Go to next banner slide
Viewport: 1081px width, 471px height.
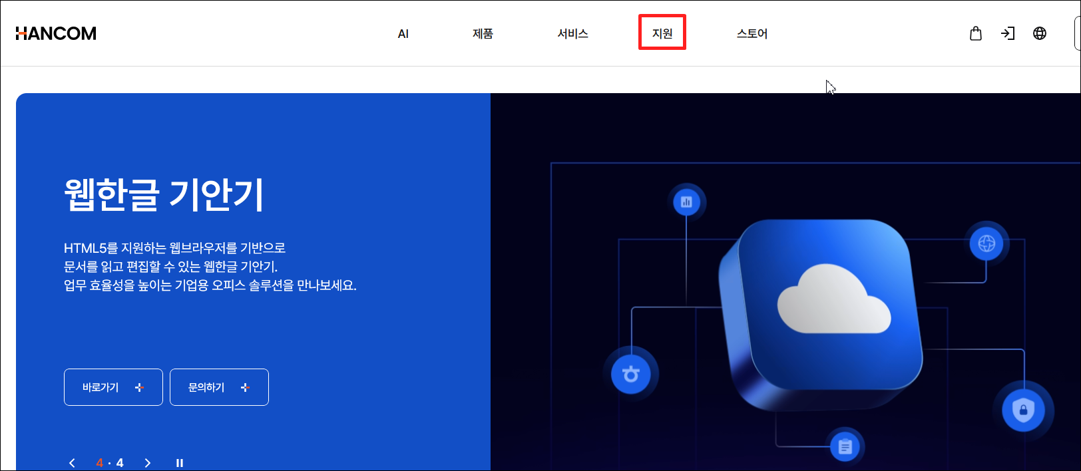pyautogui.click(x=148, y=463)
